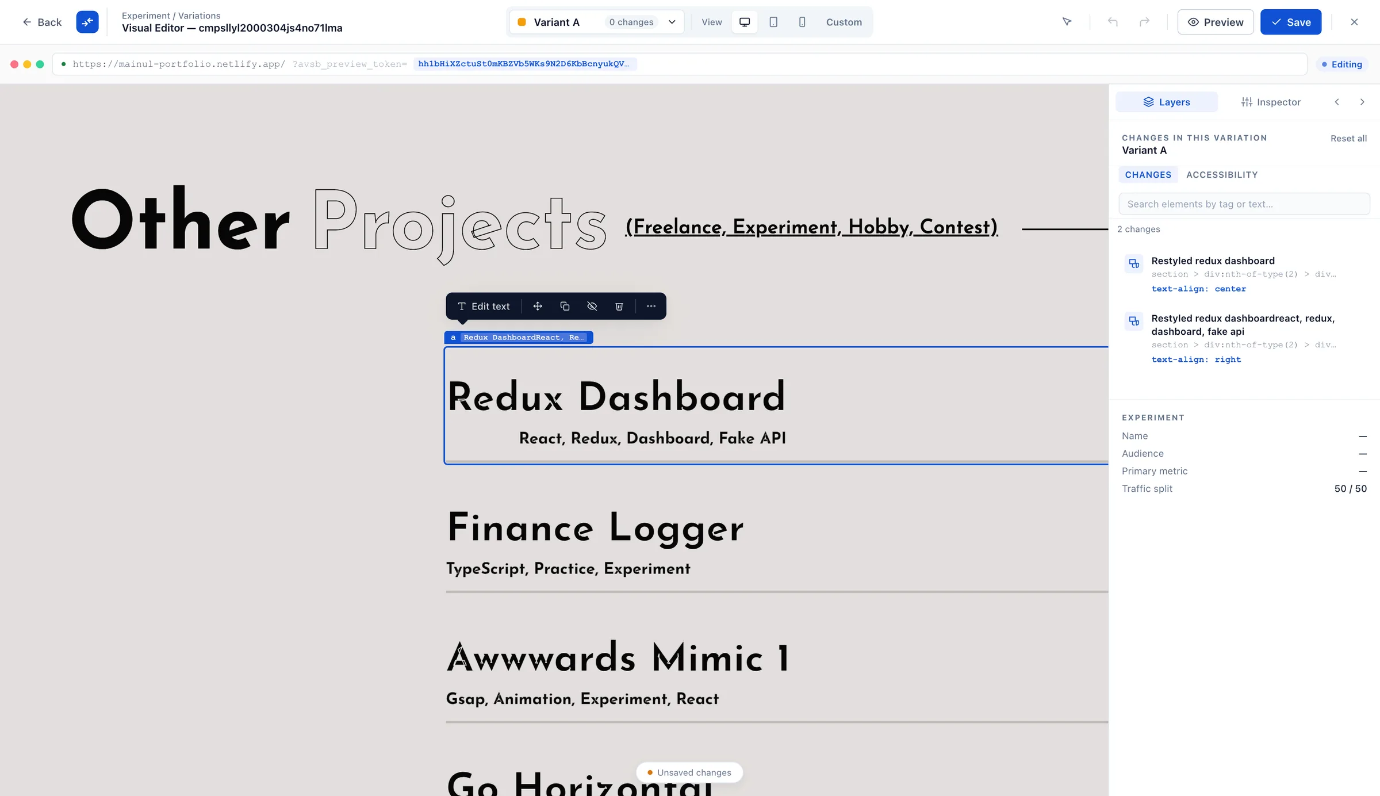Hide the selected element
The height and width of the screenshot is (796, 1380).
point(592,306)
